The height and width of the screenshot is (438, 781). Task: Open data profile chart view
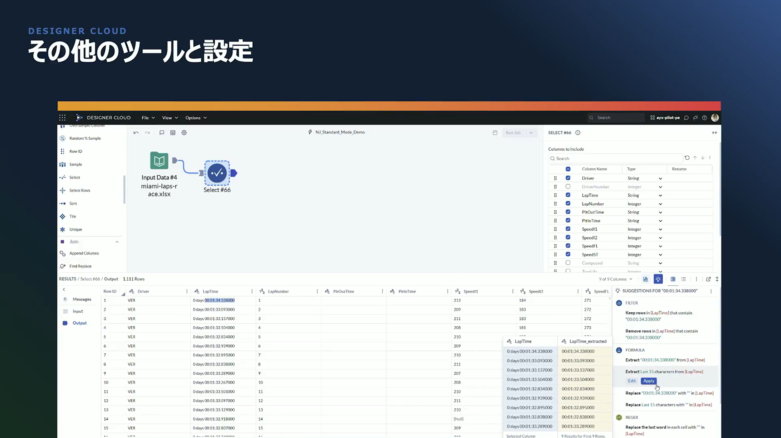645,279
